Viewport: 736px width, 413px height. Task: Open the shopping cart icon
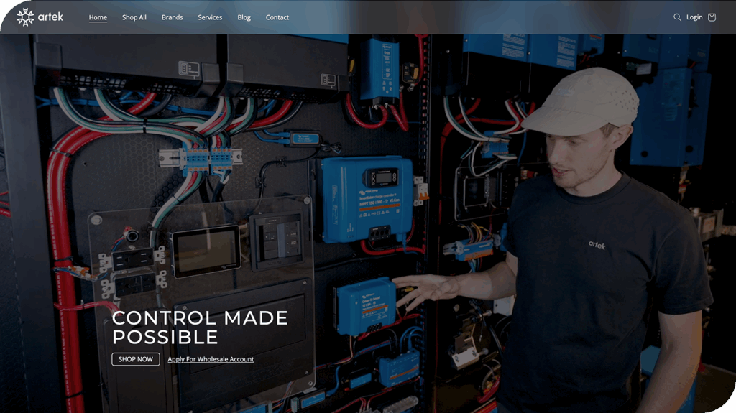[x=712, y=17]
